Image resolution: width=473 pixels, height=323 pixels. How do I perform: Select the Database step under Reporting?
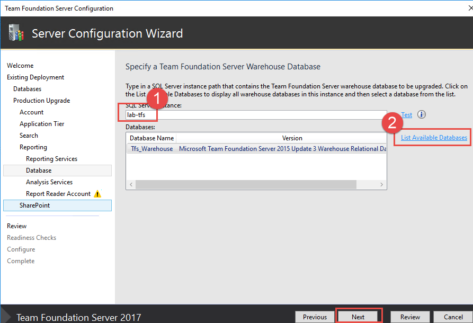click(x=57, y=171)
